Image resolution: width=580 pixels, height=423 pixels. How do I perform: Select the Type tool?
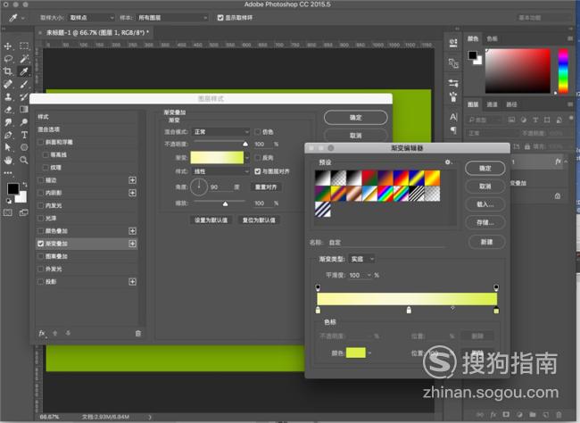[24, 135]
